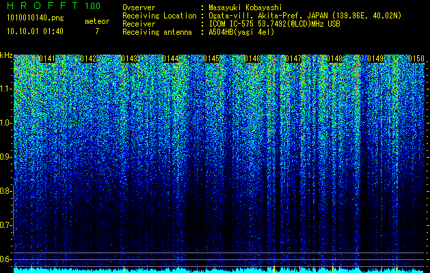Click the 0147 time marker

pos(293,59)
